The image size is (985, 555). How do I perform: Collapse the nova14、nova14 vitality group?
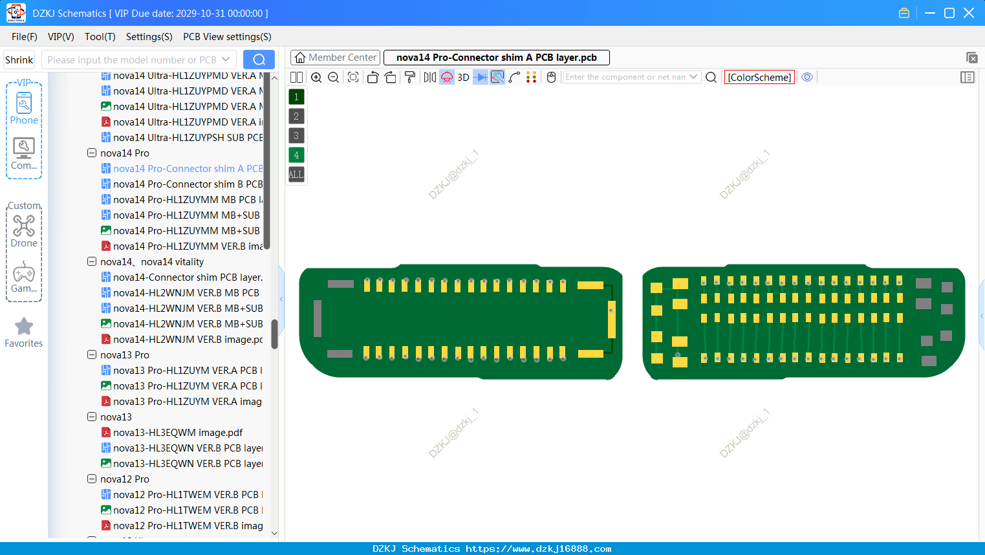[92, 262]
